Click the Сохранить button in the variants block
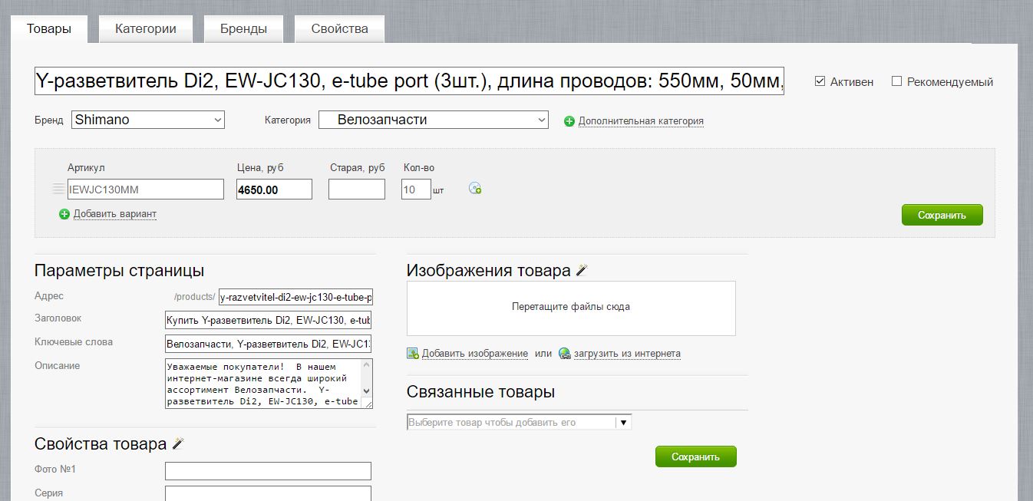Image resolution: width=1033 pixels, height=501 pixels. pyautogui.click(x=942, y=215)
